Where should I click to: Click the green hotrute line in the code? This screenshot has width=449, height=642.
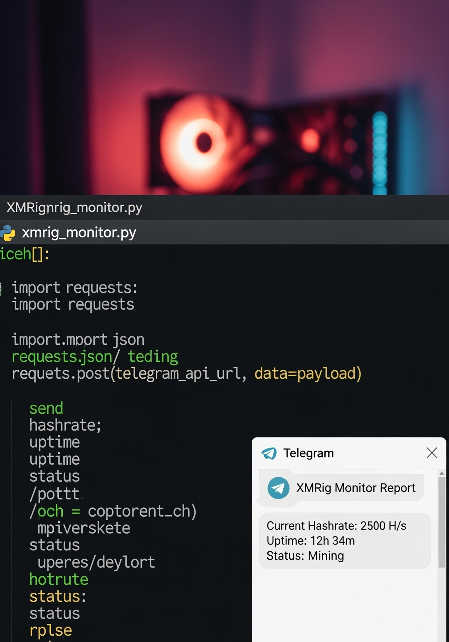(59, 580)
